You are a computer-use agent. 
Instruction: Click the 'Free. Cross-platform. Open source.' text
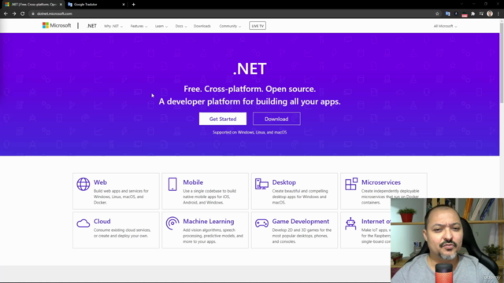coord(250,89)
